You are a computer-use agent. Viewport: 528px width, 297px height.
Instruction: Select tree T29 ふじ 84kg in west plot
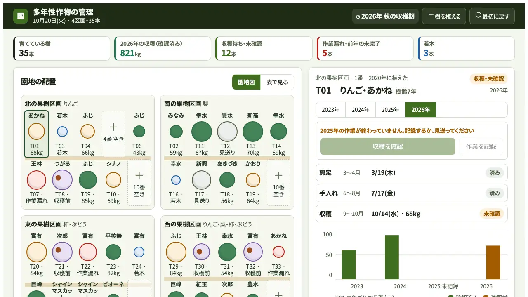point(176,255)
